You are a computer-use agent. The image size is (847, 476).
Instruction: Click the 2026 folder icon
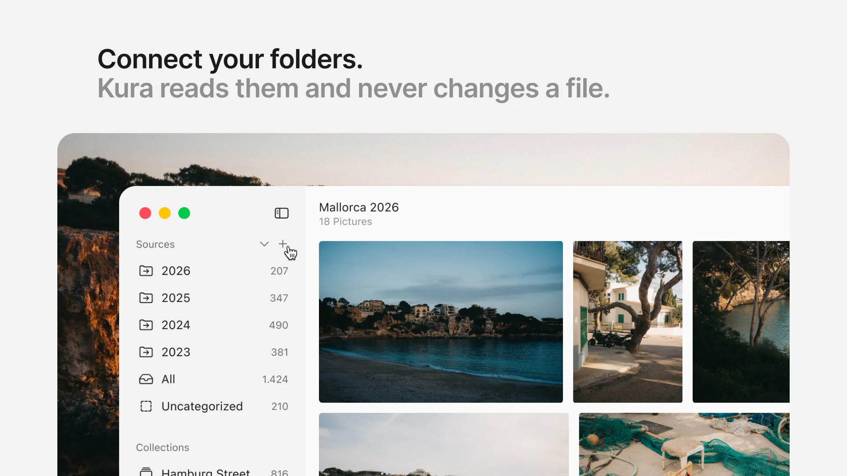coord(146,271)
